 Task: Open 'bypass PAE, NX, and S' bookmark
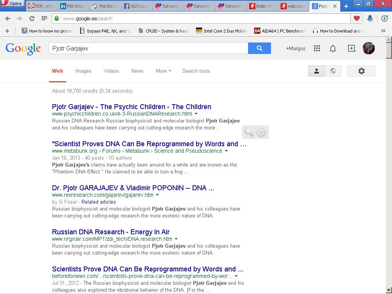click(105, 31)
